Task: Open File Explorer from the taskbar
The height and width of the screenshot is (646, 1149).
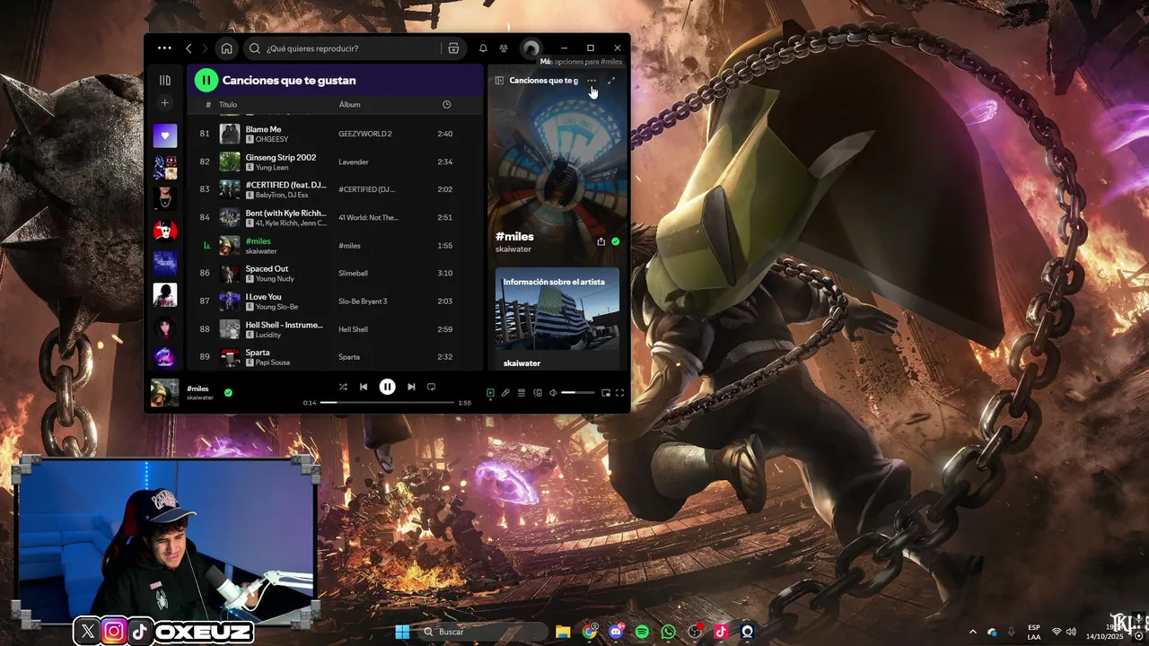Action: [563, 632]
